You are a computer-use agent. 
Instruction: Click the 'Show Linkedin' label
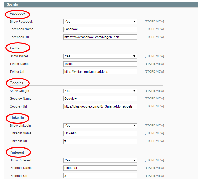click(x=20, y=126)
